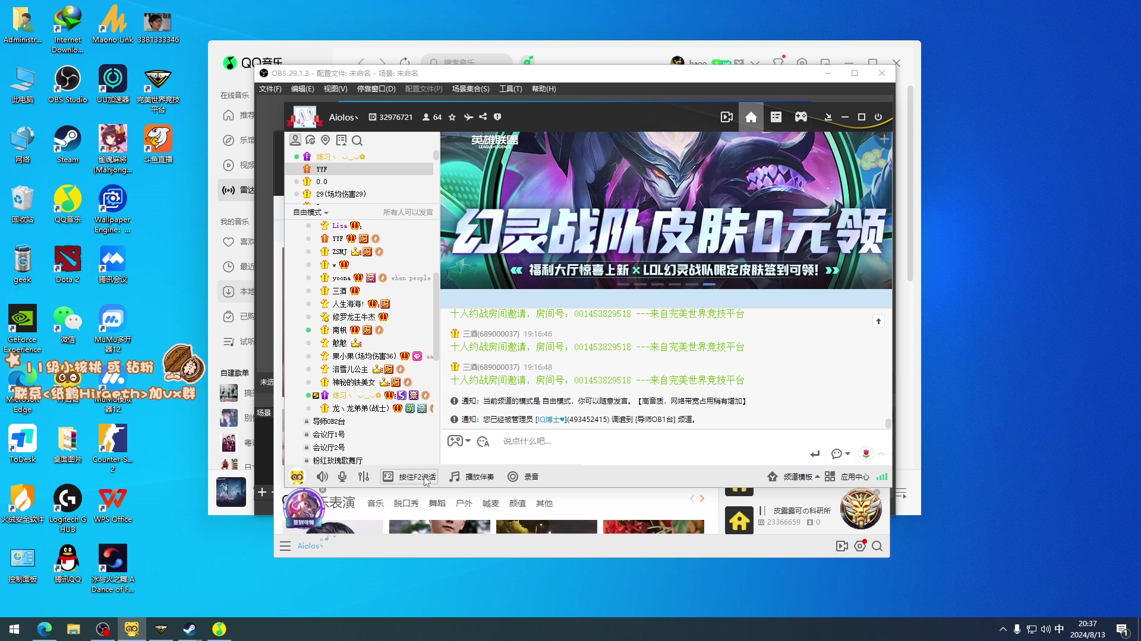Toggle the speaker volume icon in YY toolbar
The width and height of the screenshot is (1141, 641).
tap(322, 477)
